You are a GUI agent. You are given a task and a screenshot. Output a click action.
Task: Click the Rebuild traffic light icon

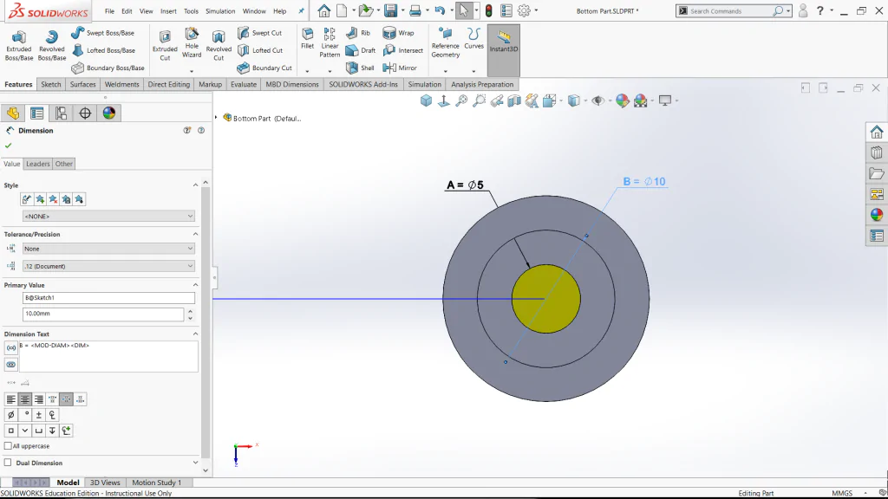tap(489, 10)
